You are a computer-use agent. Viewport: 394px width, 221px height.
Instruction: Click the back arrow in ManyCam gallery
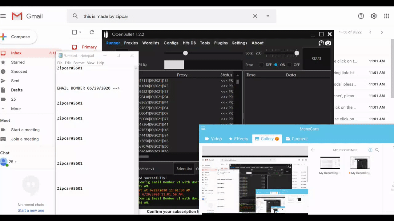coord(313,150)
